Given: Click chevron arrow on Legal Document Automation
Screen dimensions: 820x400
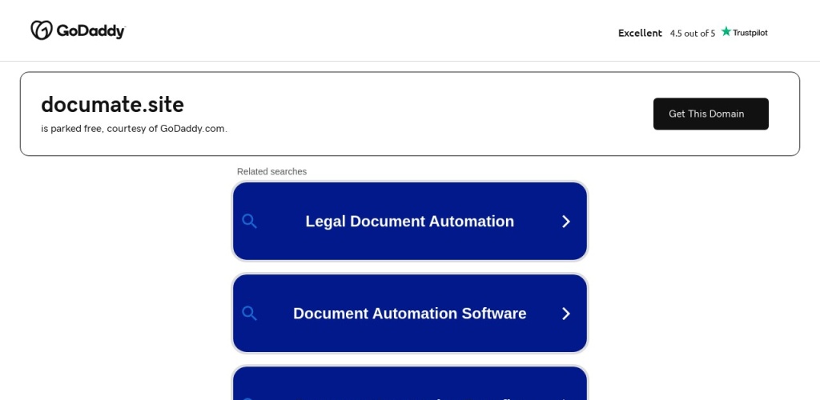Looking at the screenshot, I should pos(565,222).
